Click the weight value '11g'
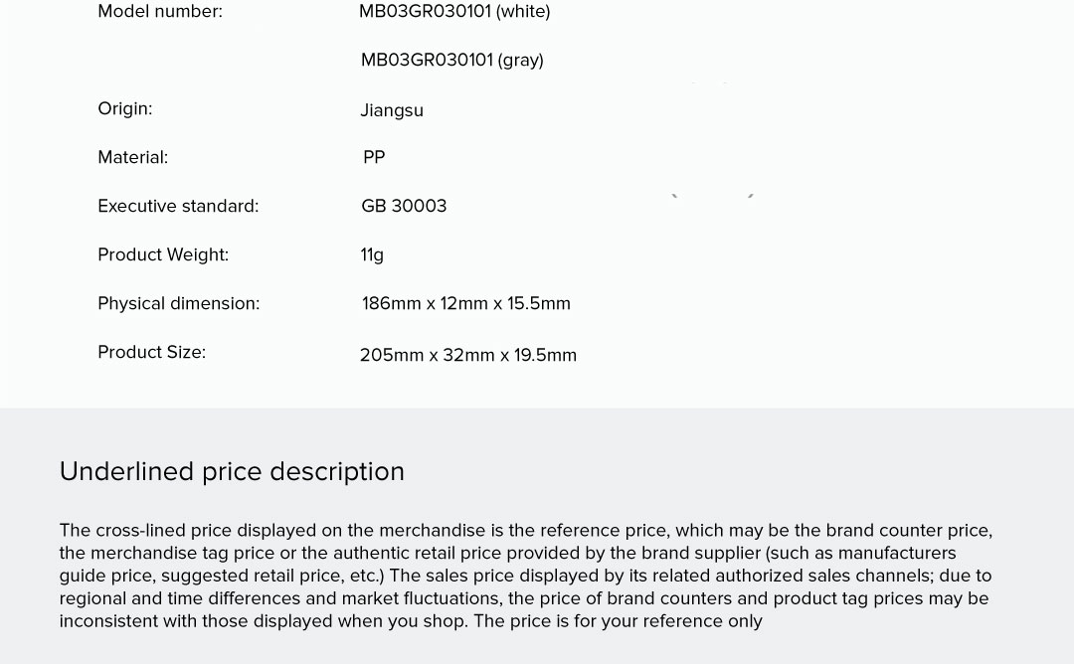 tap(372, 255)
